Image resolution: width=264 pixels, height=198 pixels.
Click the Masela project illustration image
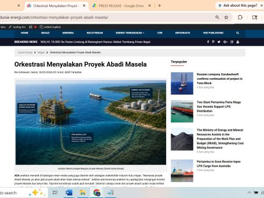[x=91, y=122]
